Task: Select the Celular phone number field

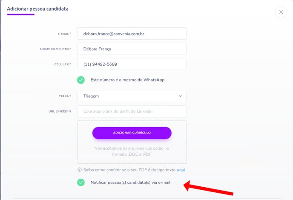Action: click(132, 64)
